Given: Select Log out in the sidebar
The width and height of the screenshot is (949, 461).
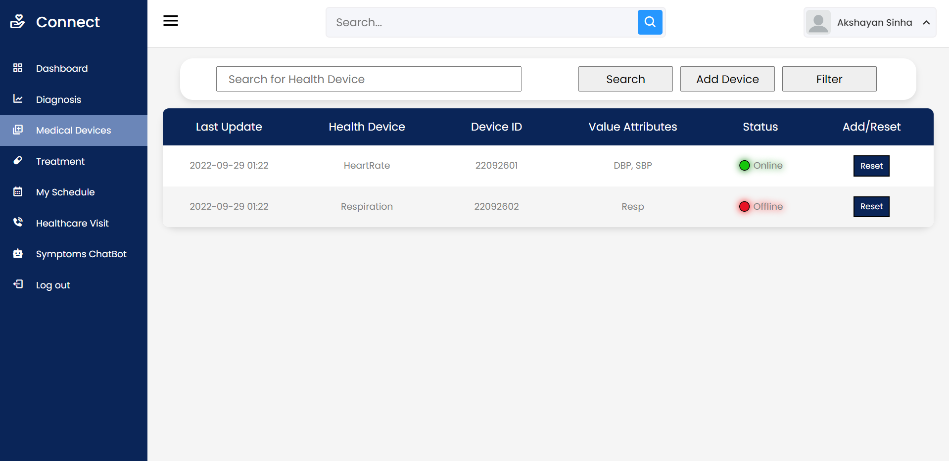Looking at the screenshot, I should (52, 285).
